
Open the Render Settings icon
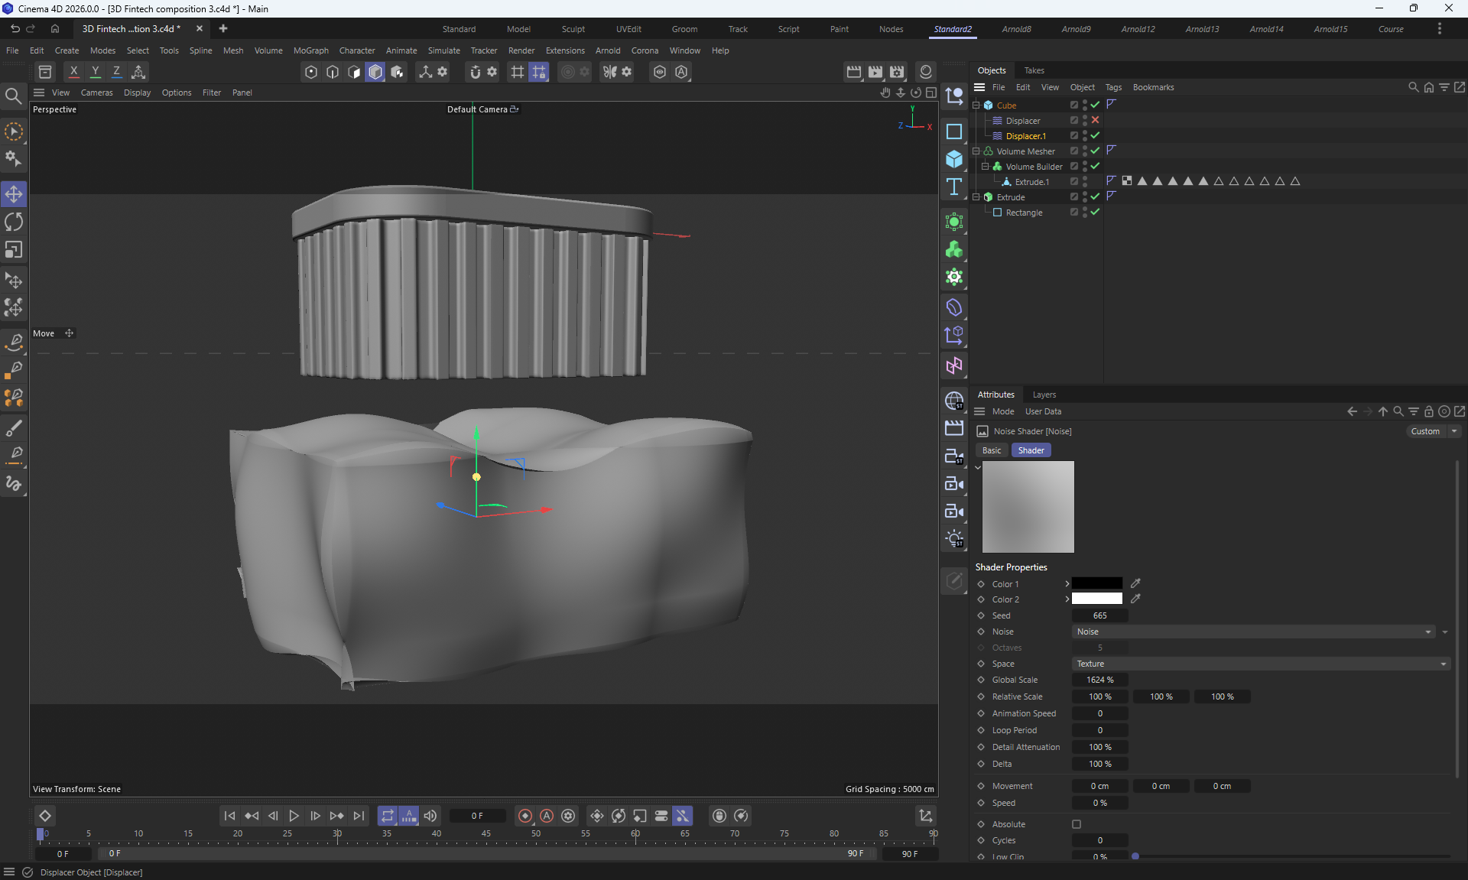pyautogui.click(x=897, y=72)
